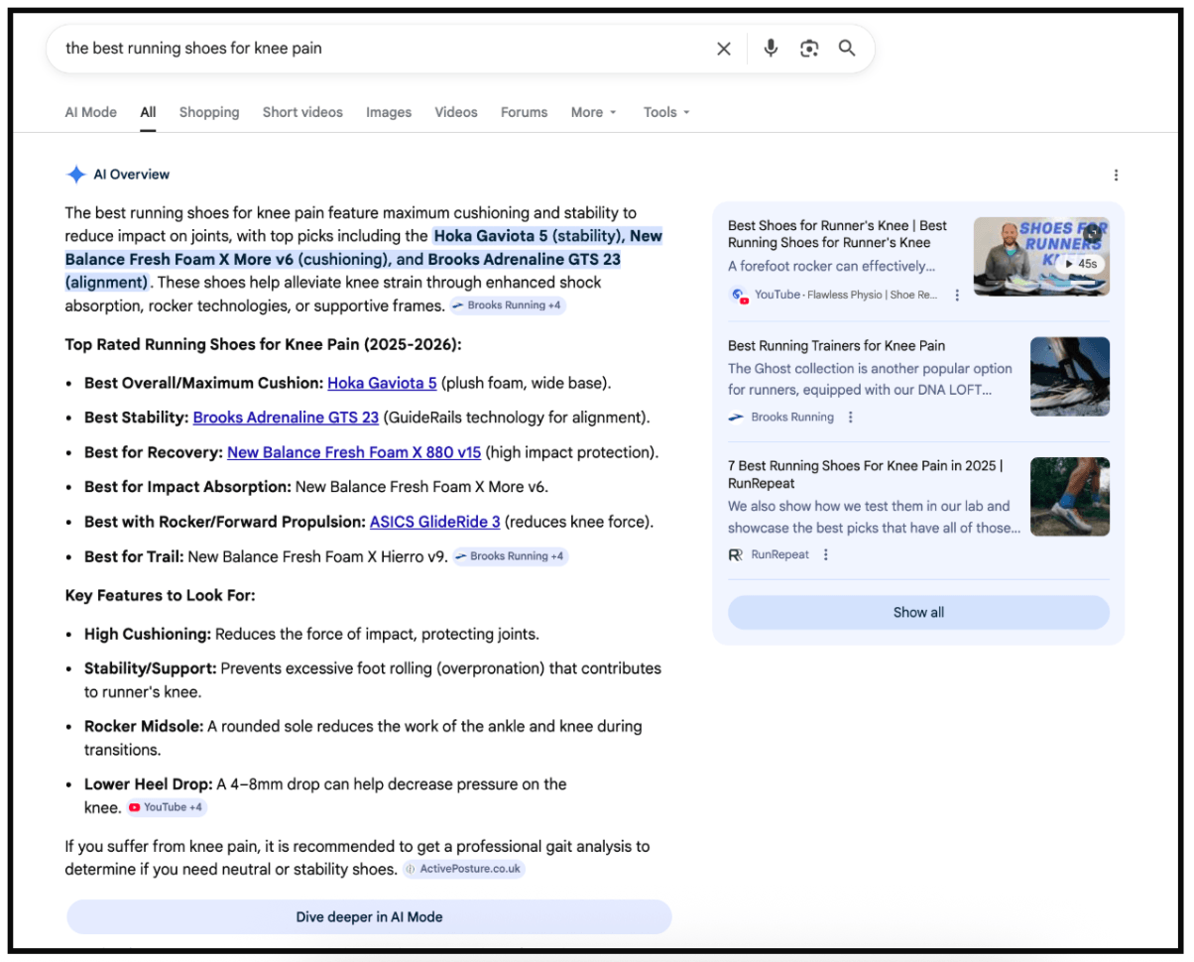This screenshot has height=962, width=1194.
Task: Click the ActivePosture.co.uk citation chip
Action: (x=462, y=868)
